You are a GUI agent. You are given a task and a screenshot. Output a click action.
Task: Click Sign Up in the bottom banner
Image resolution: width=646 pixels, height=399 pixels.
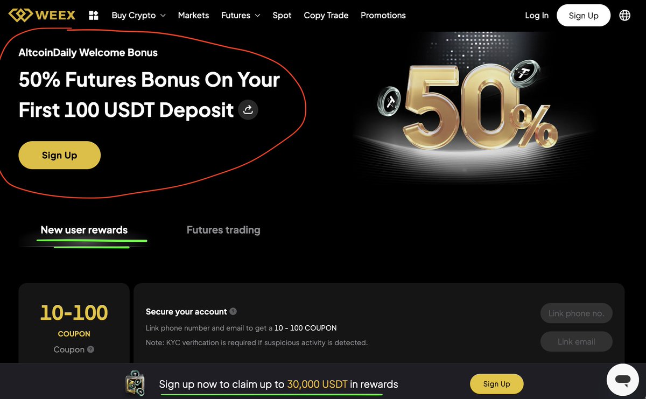click(497, 384)
